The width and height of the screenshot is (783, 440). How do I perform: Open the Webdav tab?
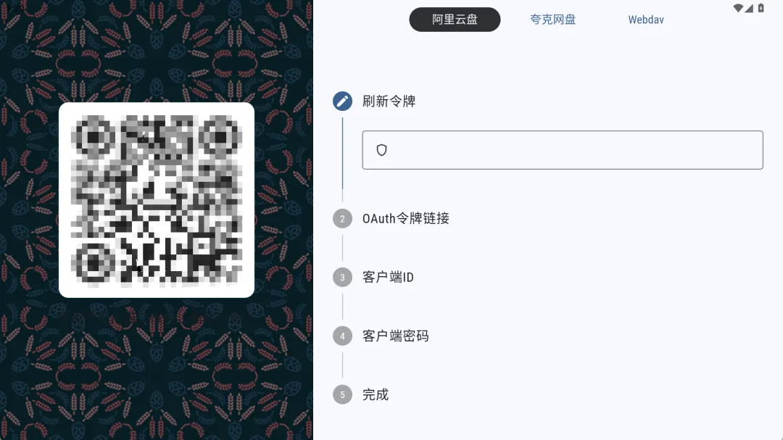pos(646,20)
